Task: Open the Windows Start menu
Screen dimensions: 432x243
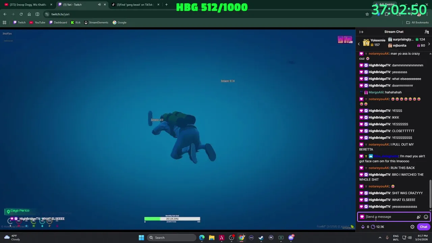Action: (141, 238)
